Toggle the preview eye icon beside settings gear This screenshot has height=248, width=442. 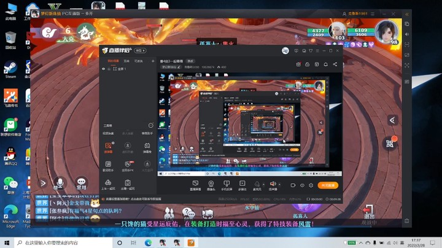tap(302, 185)
